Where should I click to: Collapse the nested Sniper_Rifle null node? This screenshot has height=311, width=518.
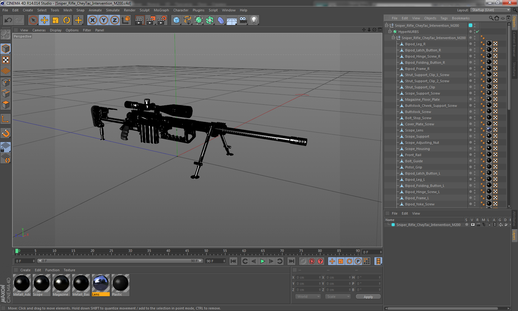pyautogui.click(x=393, y=38)
